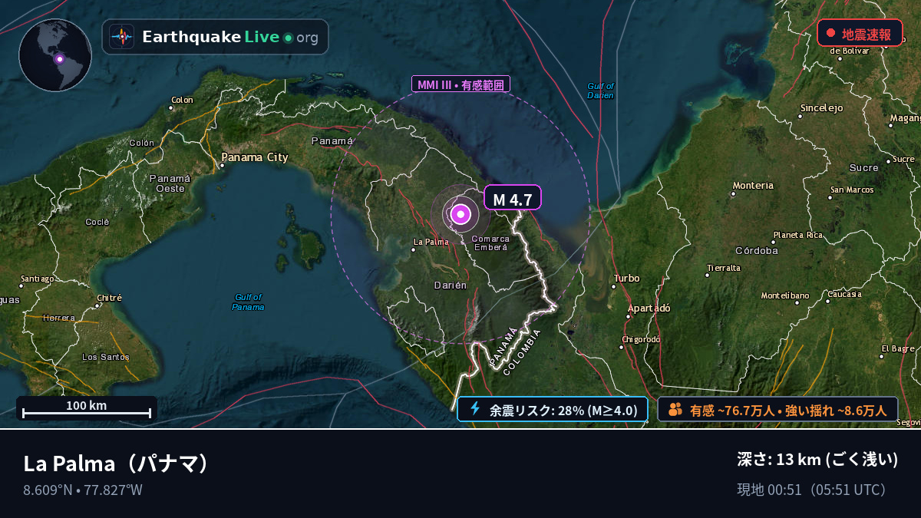This screenshot has width=921, height=518.
Task: Click the Panama City map label
Action: 255,157
